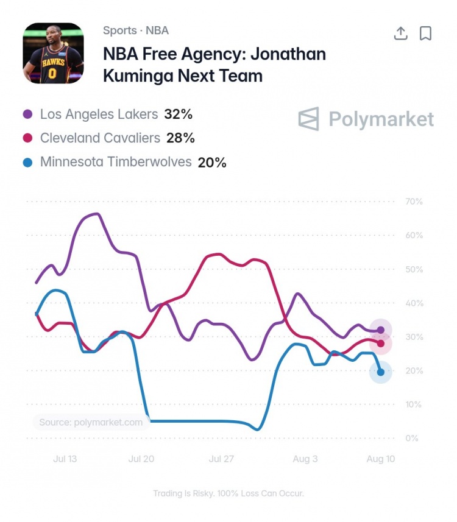Click the Timberwolves blue endpoint marker
The width and height of the screenshot is (457, 522).
pyautogui.click(x=380, y=372)
